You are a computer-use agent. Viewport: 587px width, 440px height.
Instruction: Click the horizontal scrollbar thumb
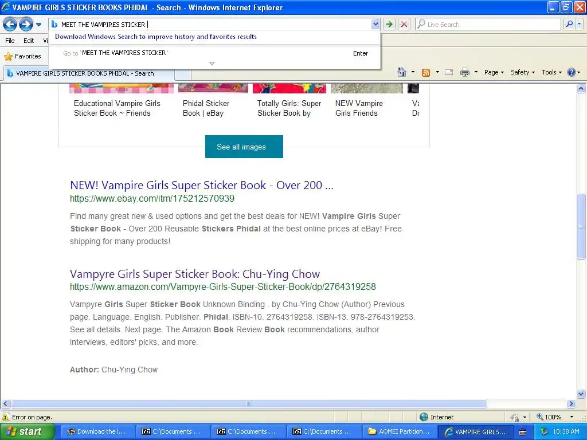pos(249,404)
